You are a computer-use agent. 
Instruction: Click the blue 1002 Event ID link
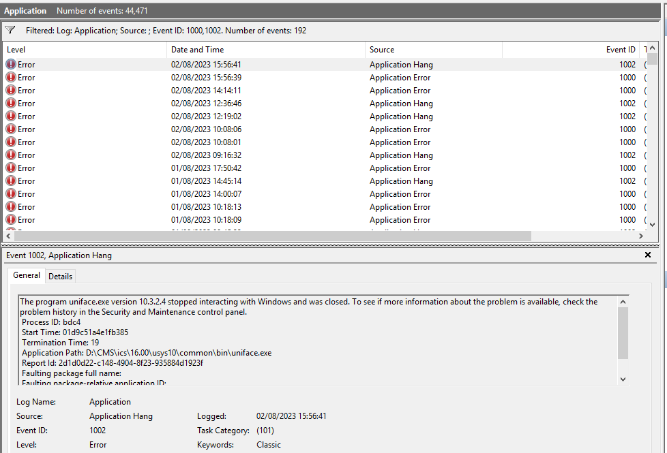(x=98, y=430)
